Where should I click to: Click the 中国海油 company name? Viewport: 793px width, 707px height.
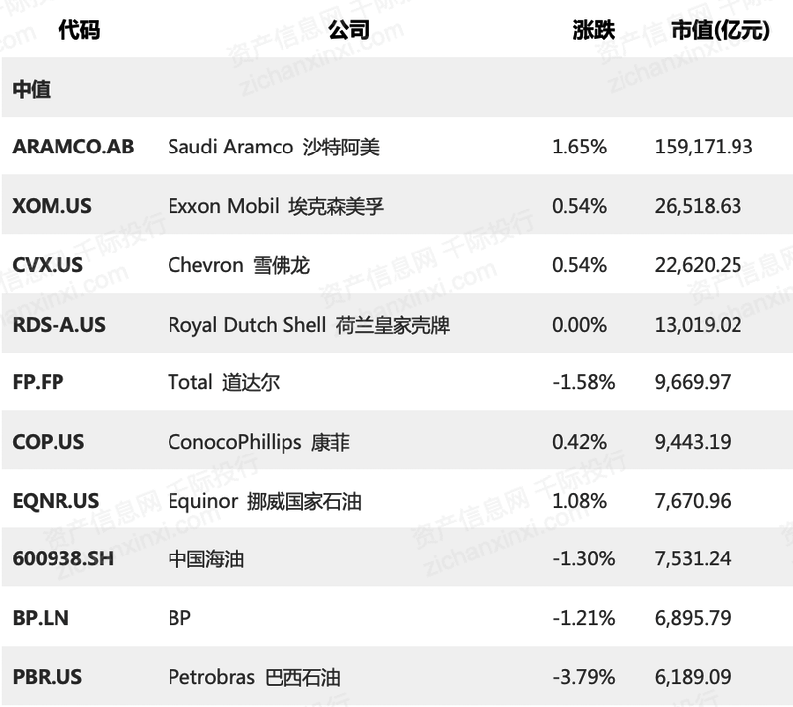(x=206, y=558)
